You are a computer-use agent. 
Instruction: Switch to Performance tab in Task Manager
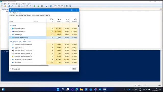click(x=19, y=15)
